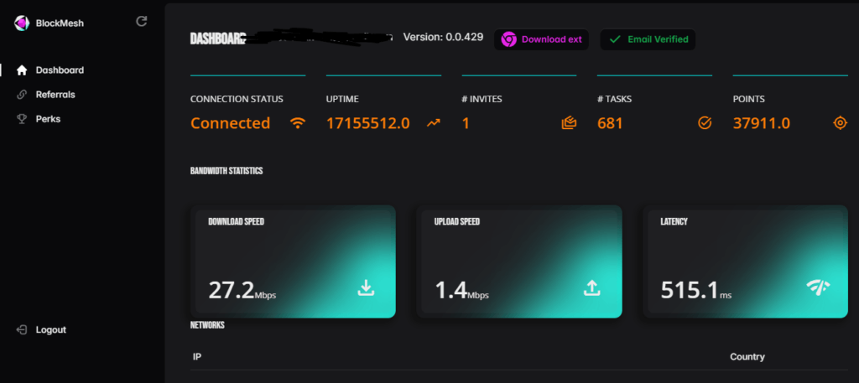The width and height of the screenshot is (859, 383).
Task: Click the trending arrow icon beside uptime
Action: coord(434,124)
